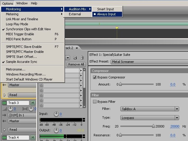Click the yellow playhead marker
Viewport: 188px width, 141px height.
[x=117, y=28]
